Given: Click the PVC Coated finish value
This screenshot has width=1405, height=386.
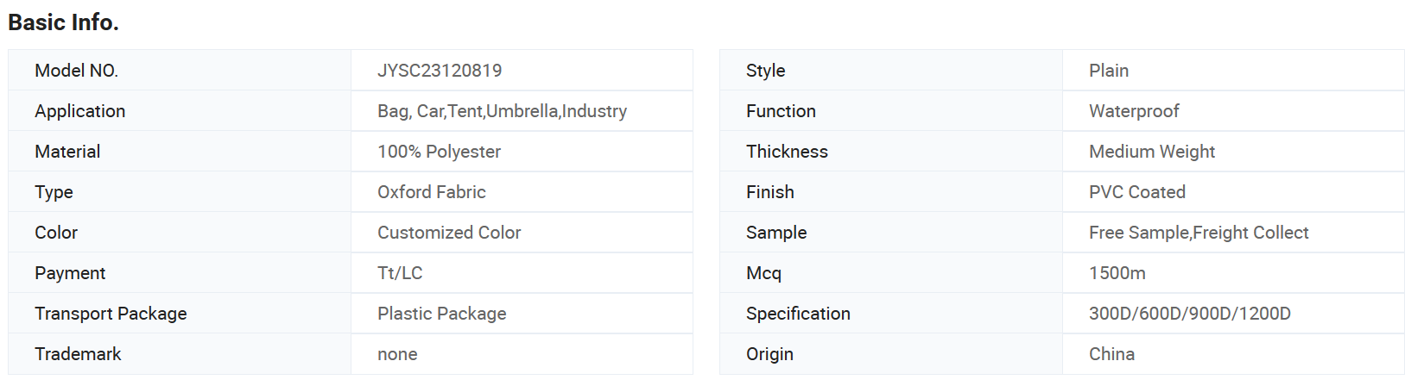Looking at the screenshot, I should [1137, 192].
